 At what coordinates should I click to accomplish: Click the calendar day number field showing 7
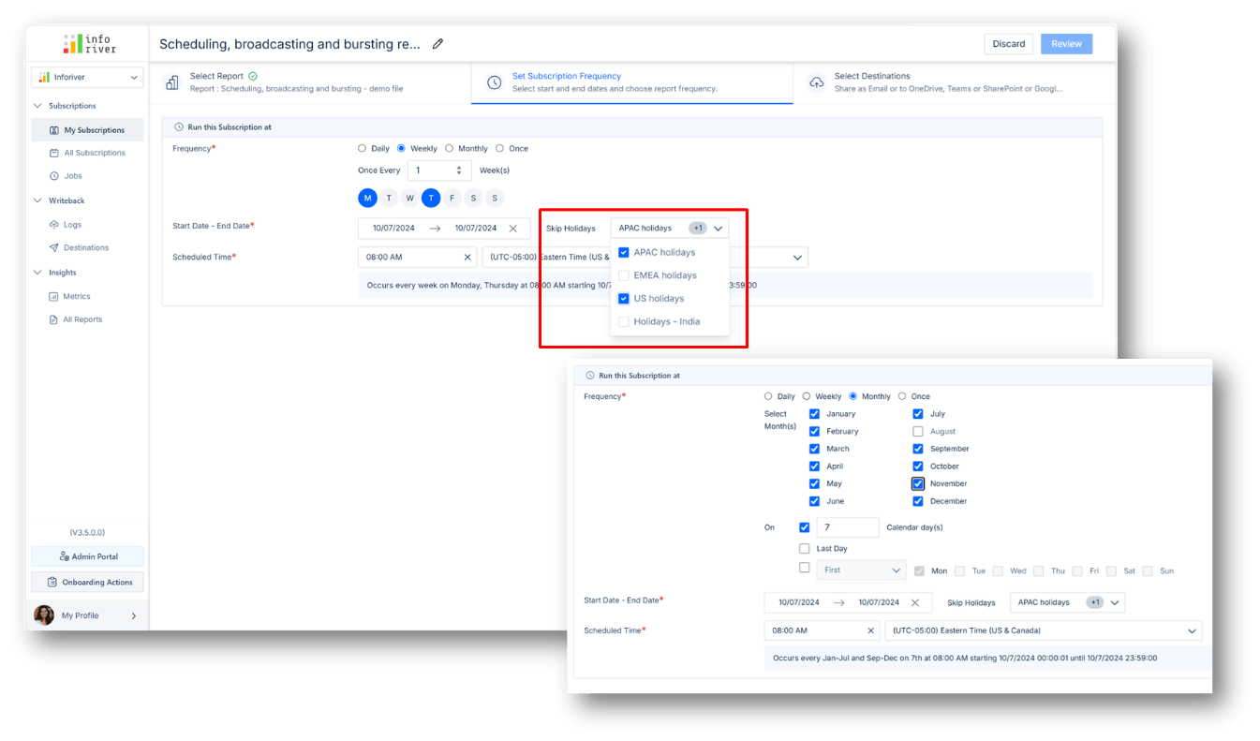848,527
